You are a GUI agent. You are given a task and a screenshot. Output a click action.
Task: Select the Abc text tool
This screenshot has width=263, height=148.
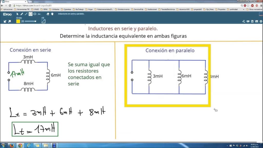[39, 14]
